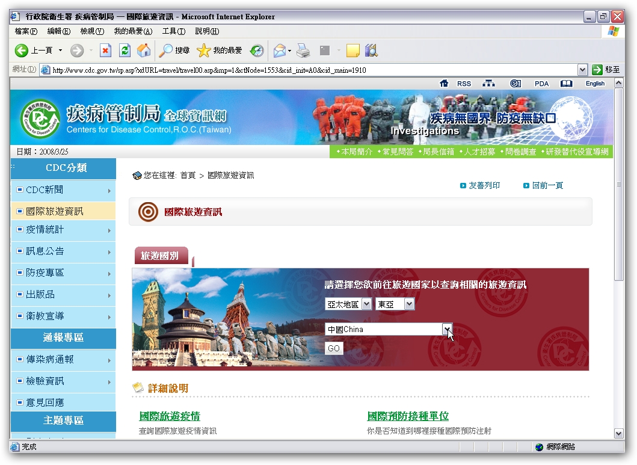Open the 中國China country dropdown
Viewport: 637px width, 465px height.
pyautogui.click(x=447, y=329)
